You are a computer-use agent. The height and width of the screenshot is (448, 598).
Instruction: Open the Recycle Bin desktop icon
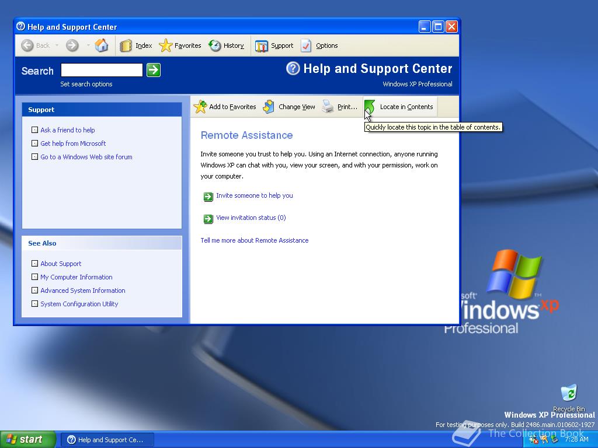[x=569, y=398]
